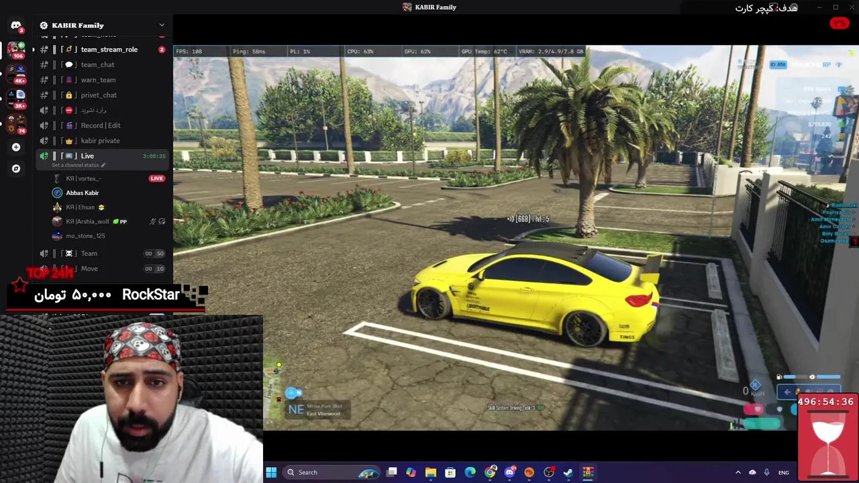Open Microsoft Store from the taskbar
The height and width of the screenshot is (483, 859).
pyautogui.click(x=450, y=472)
